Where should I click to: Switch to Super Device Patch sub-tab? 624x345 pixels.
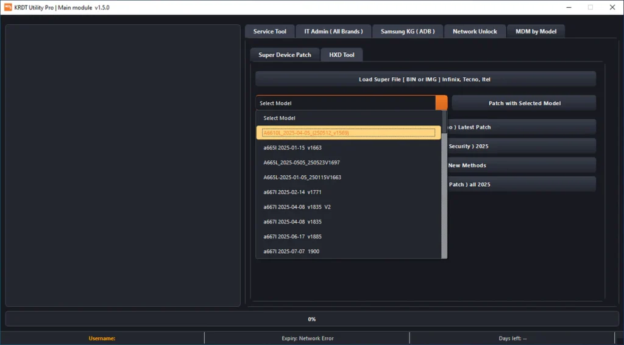[285, 55]
